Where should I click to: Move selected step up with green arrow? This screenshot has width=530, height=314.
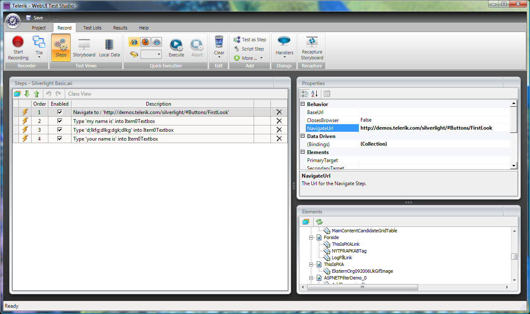coord(37,94)
